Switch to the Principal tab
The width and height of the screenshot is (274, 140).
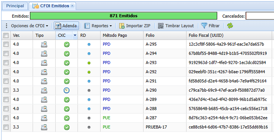point(15,6)
